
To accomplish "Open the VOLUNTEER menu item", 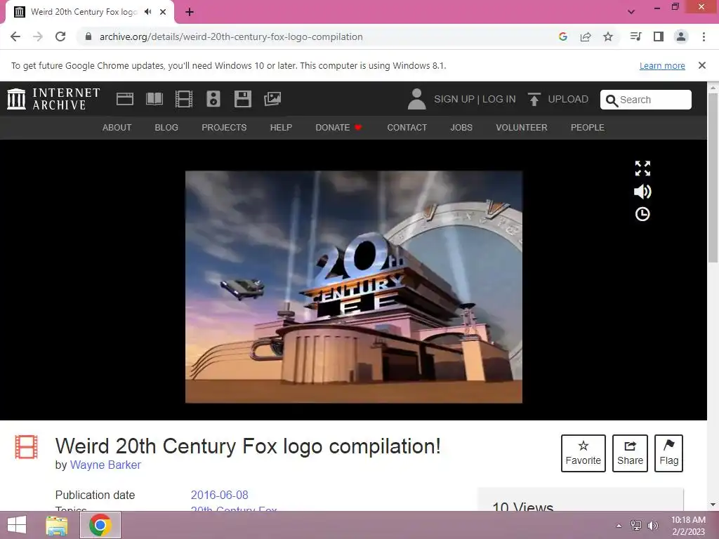I will click(522, 128).
